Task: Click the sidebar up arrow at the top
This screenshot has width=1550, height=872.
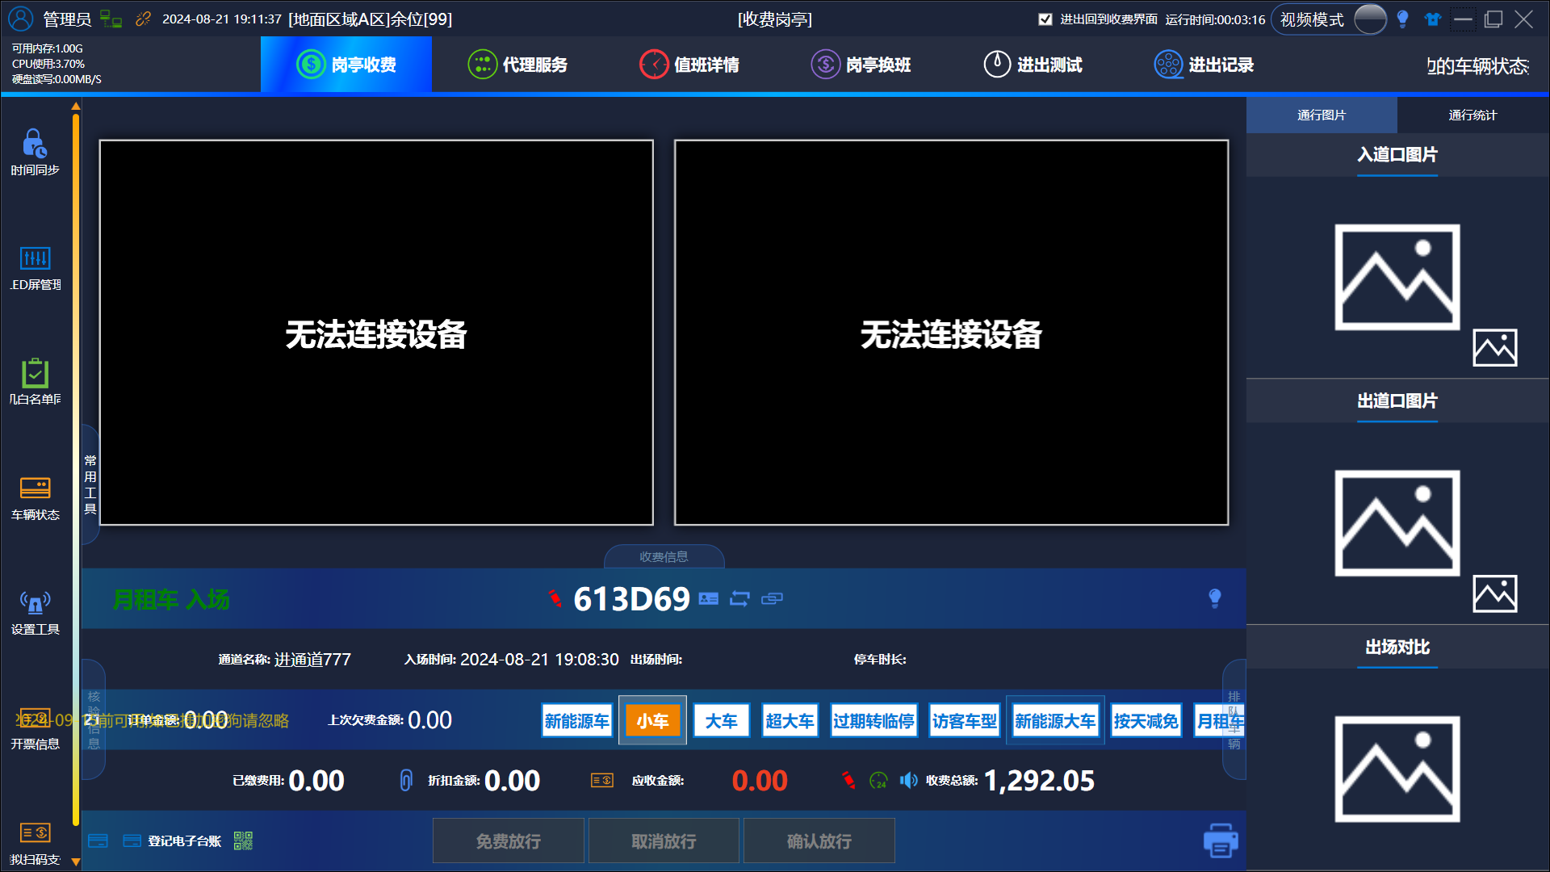Action: point(76,106)
